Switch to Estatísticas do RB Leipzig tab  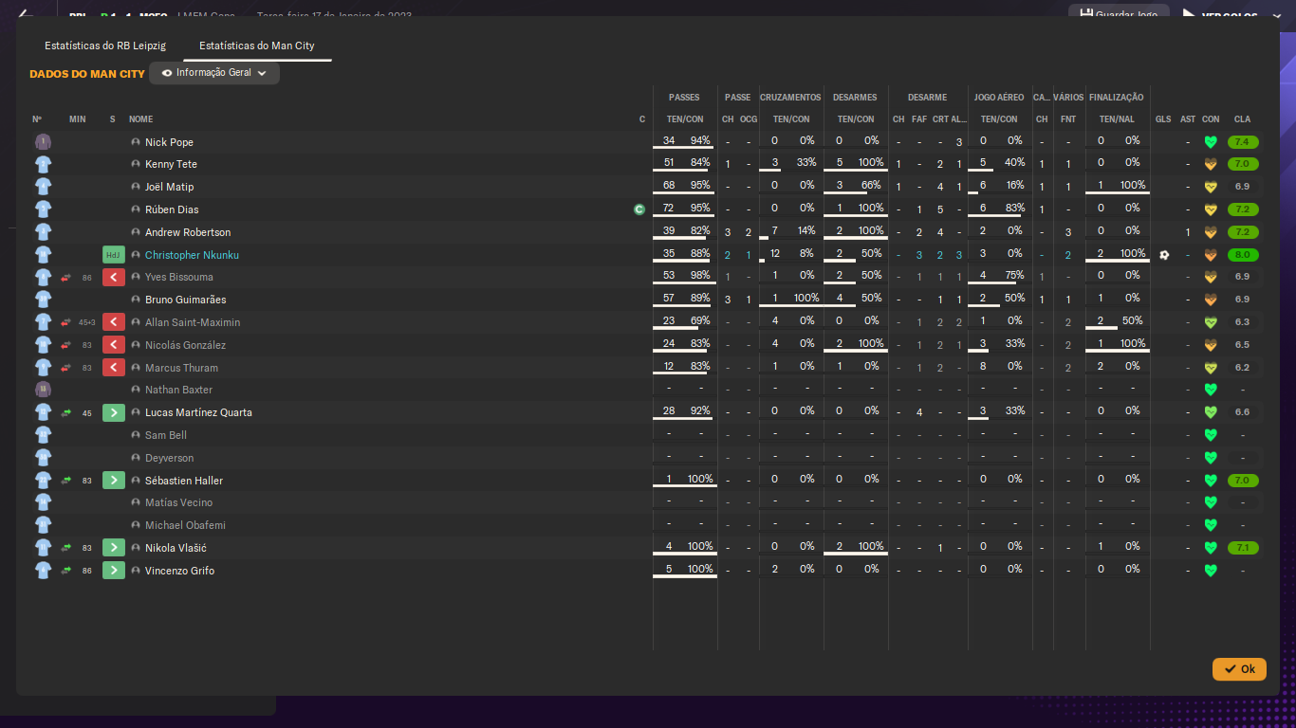point(105,45)
